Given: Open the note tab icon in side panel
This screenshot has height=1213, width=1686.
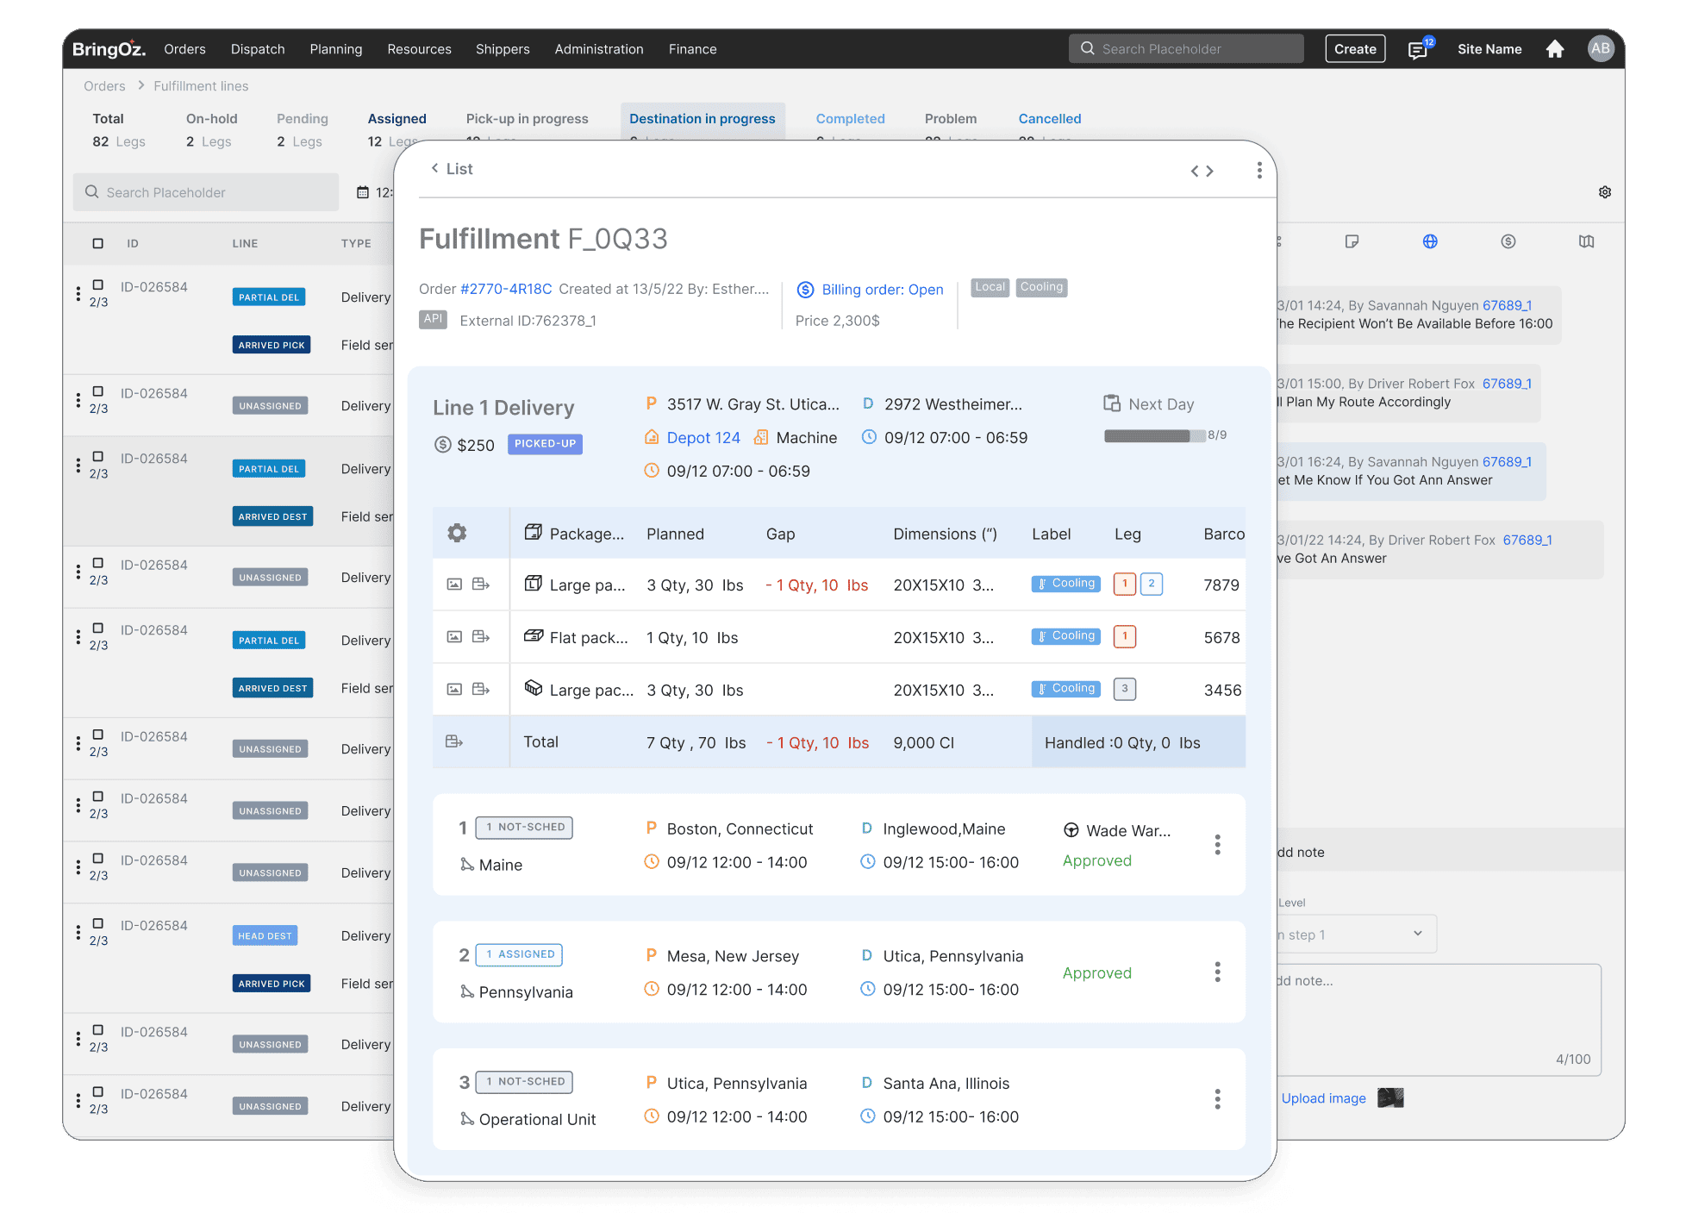Looking at the screenshot, I should pos(1352,241).
